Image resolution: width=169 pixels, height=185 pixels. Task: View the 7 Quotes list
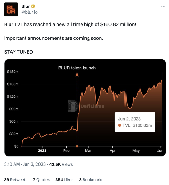click(41, 180)
